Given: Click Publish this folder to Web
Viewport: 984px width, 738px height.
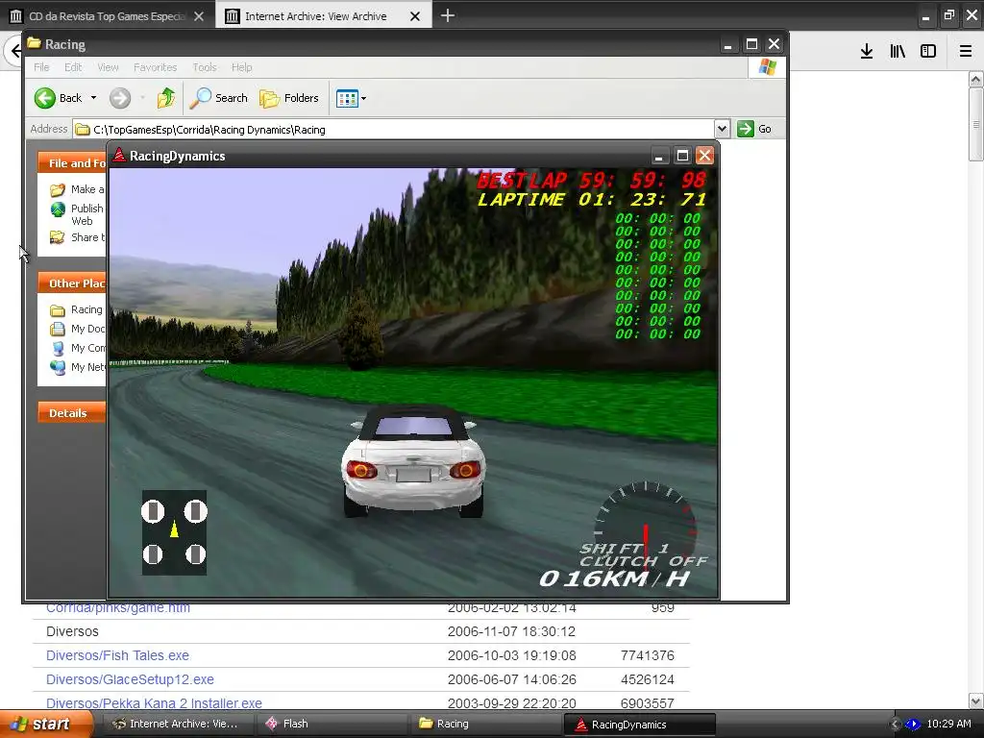Looking at the screenshot, I should coord(77,214).
